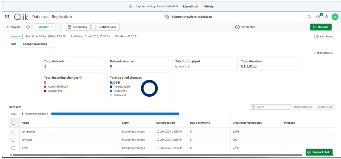This screenshot has height=159, width=341.
Task: Click the Accumulating pink legend swatch
Action: point(45,87)
